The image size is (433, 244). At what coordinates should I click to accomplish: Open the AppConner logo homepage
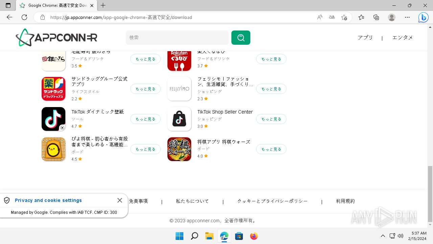point(56,37)
